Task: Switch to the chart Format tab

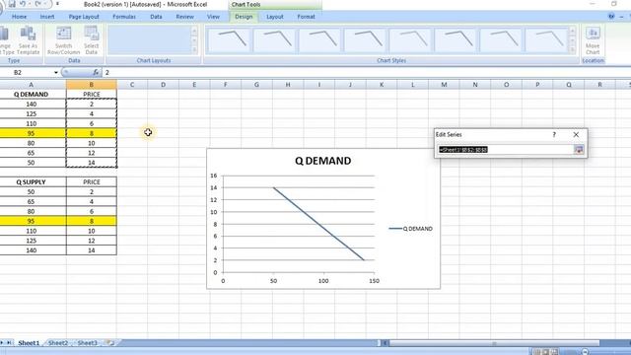Action: click(306, 17)
